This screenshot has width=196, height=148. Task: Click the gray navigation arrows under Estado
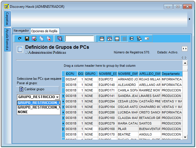[184, 57]
